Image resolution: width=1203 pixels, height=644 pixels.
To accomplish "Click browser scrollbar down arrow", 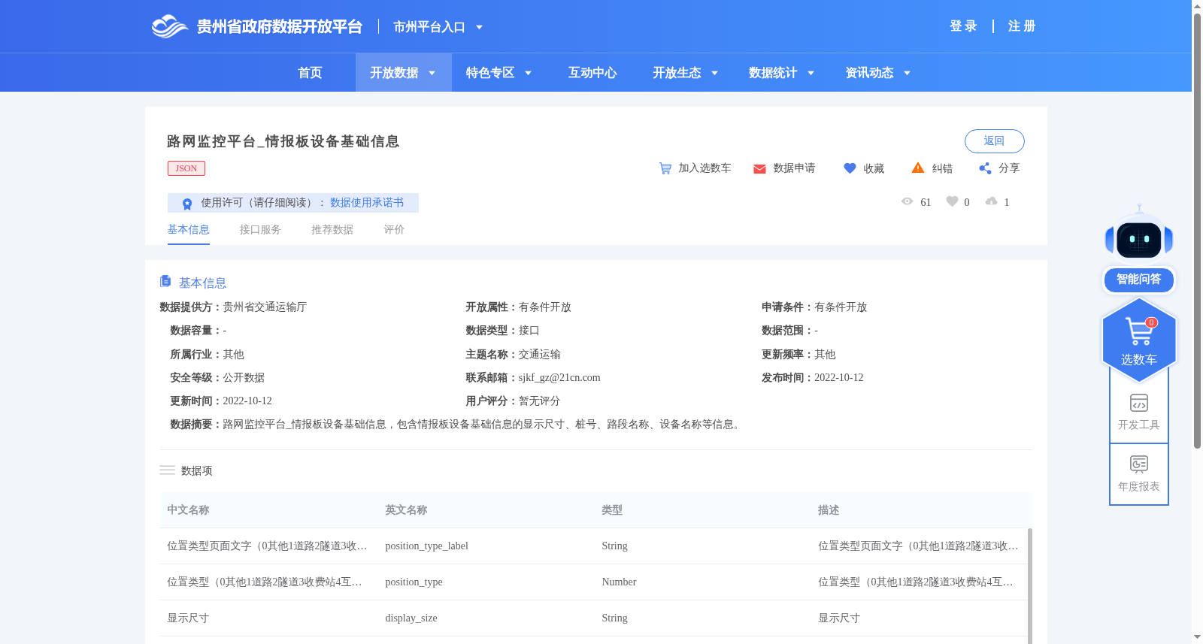I will pos(1197,637).
